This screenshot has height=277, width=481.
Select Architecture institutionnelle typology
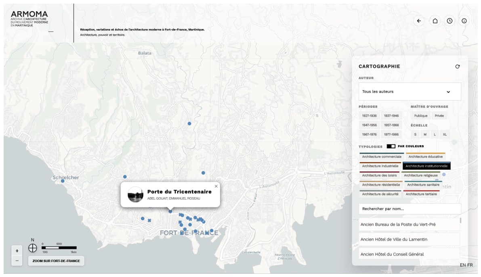point(426,166)
